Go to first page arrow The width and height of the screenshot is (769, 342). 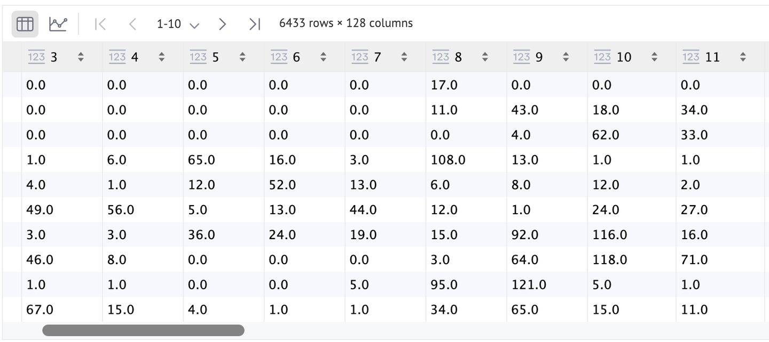(100, 24)
